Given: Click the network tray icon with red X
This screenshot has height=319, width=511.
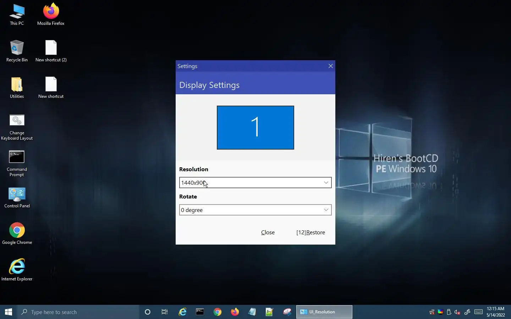Looking at the screenshot, I should [x=432, y=312].
